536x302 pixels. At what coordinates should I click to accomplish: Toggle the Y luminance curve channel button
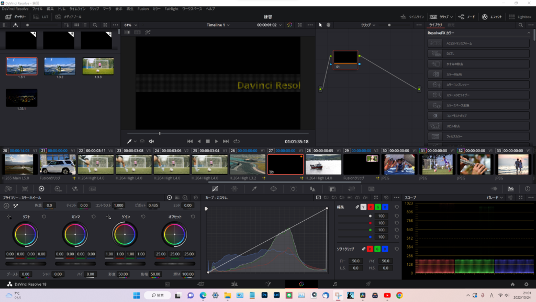[x=363, y=207]
